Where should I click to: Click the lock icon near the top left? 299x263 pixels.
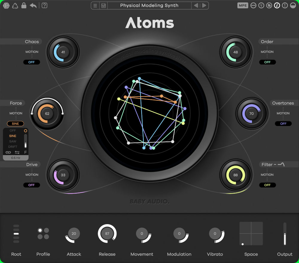pyautogui.click(x=24, y=5)
